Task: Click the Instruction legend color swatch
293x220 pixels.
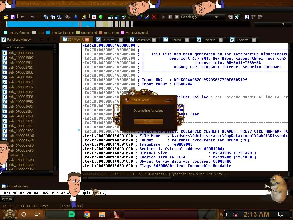Action: pos(100,33)
